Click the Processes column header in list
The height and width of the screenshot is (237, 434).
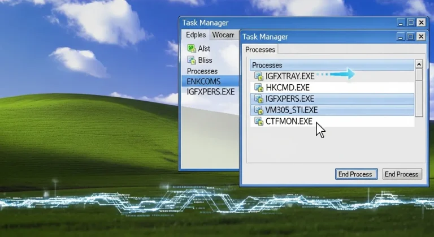(332, 65)
